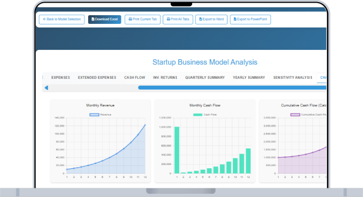Switch to Sensitivity Analysis tab
The image size is (363, 197).
coord(293,78)
